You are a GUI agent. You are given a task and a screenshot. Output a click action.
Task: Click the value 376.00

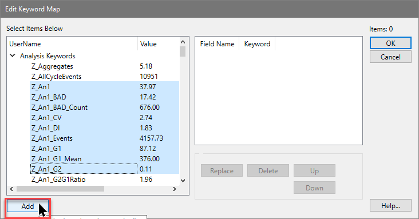149,159
